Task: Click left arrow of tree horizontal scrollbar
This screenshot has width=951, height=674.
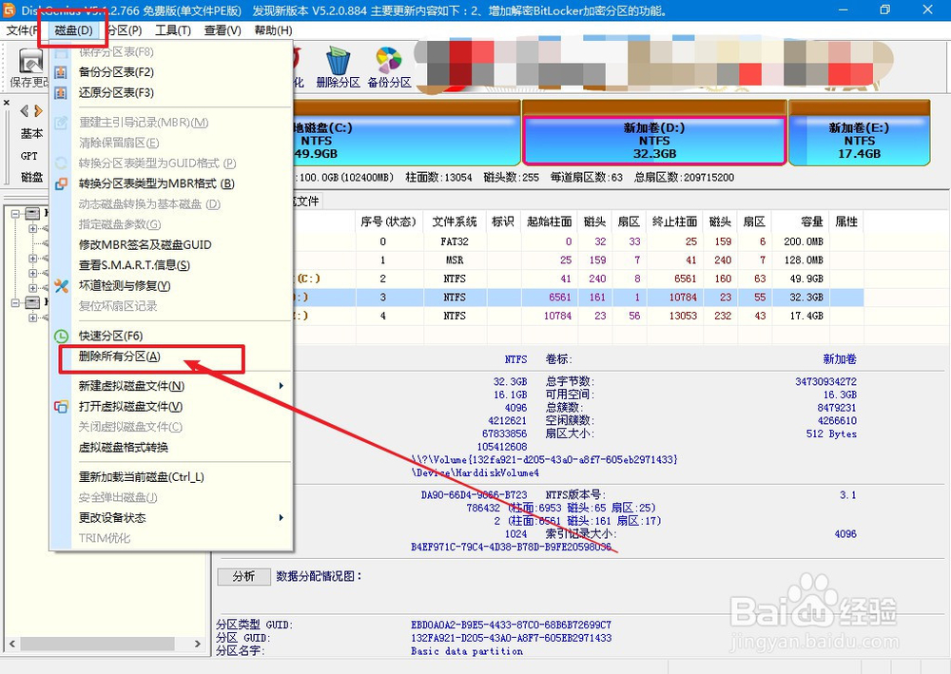Action: 11,644
